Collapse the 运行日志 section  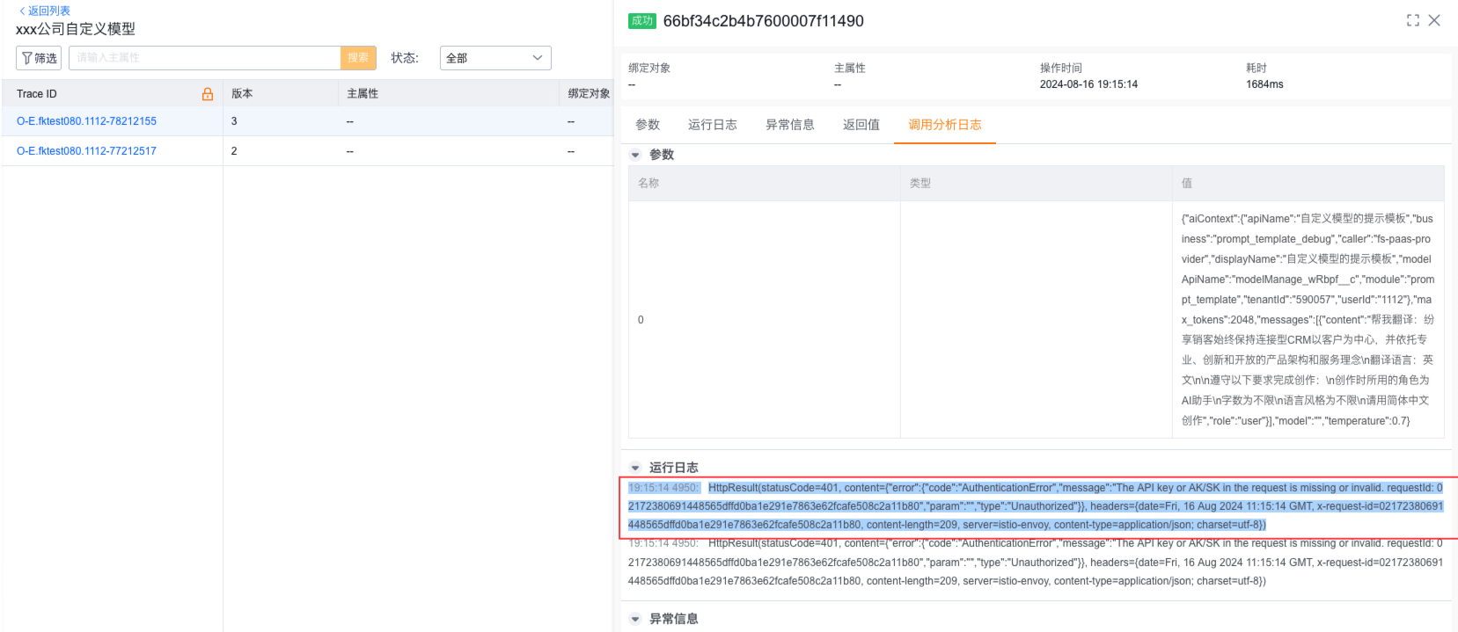(635, 468)
